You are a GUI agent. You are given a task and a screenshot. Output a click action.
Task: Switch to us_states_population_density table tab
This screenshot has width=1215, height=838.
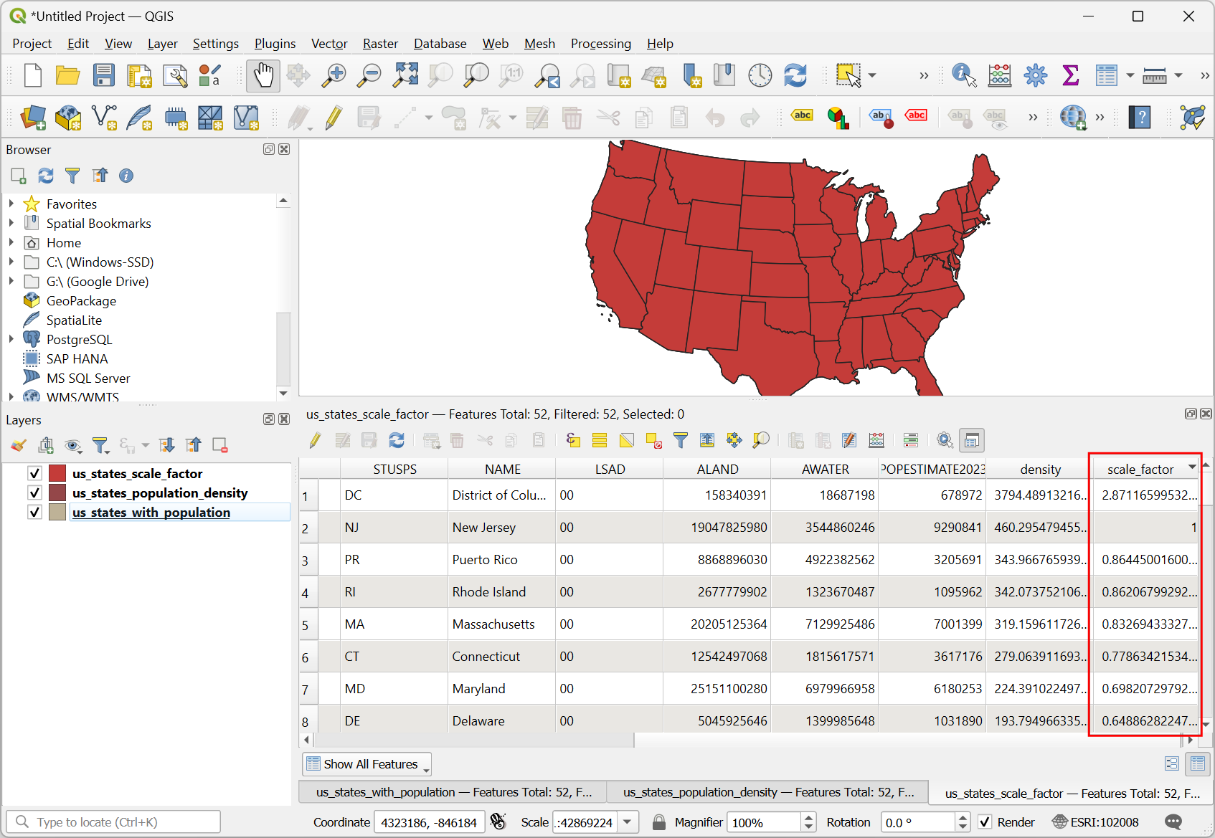pyautogui.click(x=767, y=792)
